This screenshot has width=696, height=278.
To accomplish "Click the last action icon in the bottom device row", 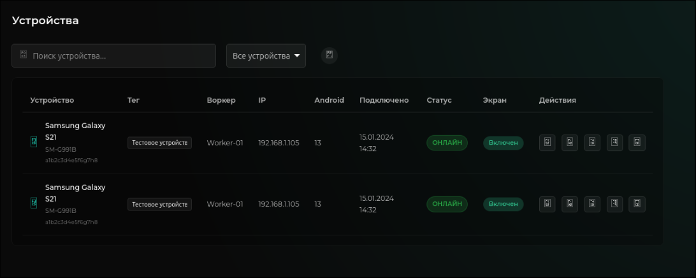I will coord(637,204).
